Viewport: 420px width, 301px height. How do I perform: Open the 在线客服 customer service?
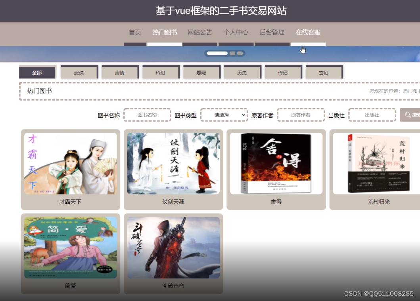(x=308, y=33)
